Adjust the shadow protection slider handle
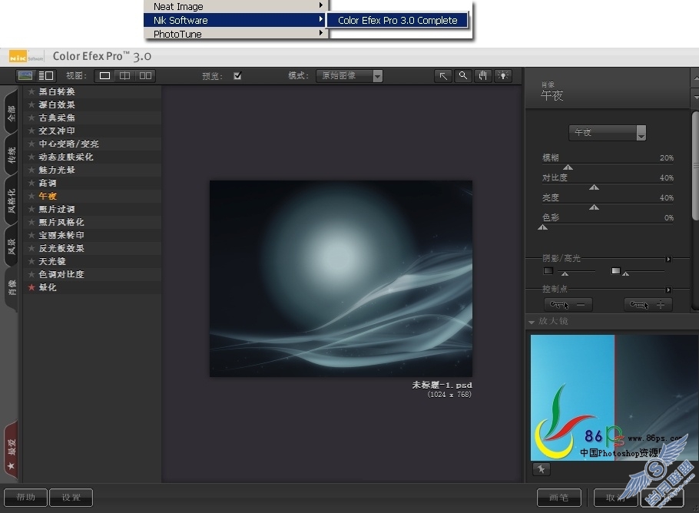This screenshot has width=699, height=513. [565, 273]
